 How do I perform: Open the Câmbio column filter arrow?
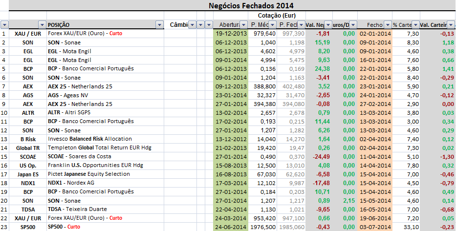pos(192,24)
